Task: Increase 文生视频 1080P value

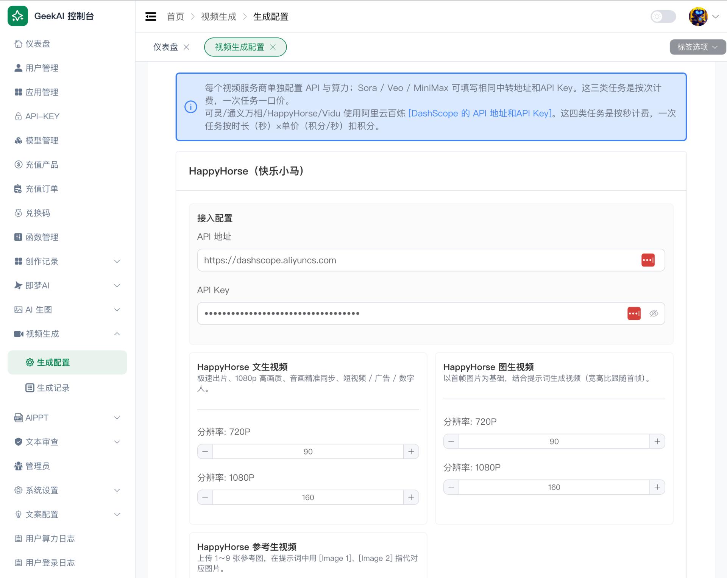Action: pyautogui.click(x=411, y=497)
